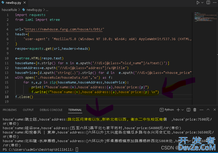Switch to PROBLEMS panel tab
The width and height of the screenshot is (218, 153).
(10, 110)
